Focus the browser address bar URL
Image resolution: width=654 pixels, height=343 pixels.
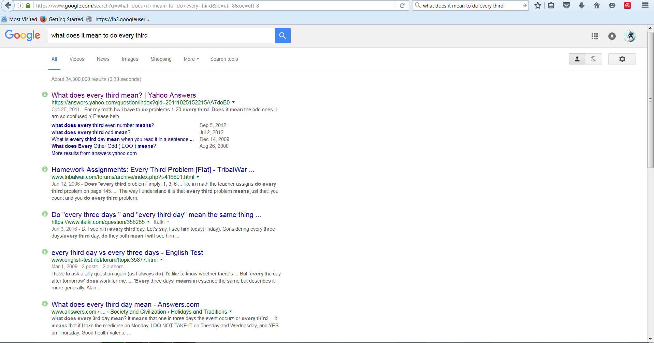click(215, 5)
